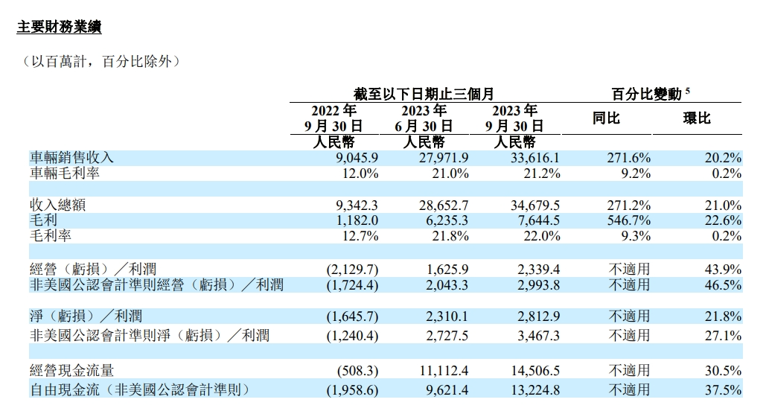Click the 百分比變動 header text

pos(646,94)
